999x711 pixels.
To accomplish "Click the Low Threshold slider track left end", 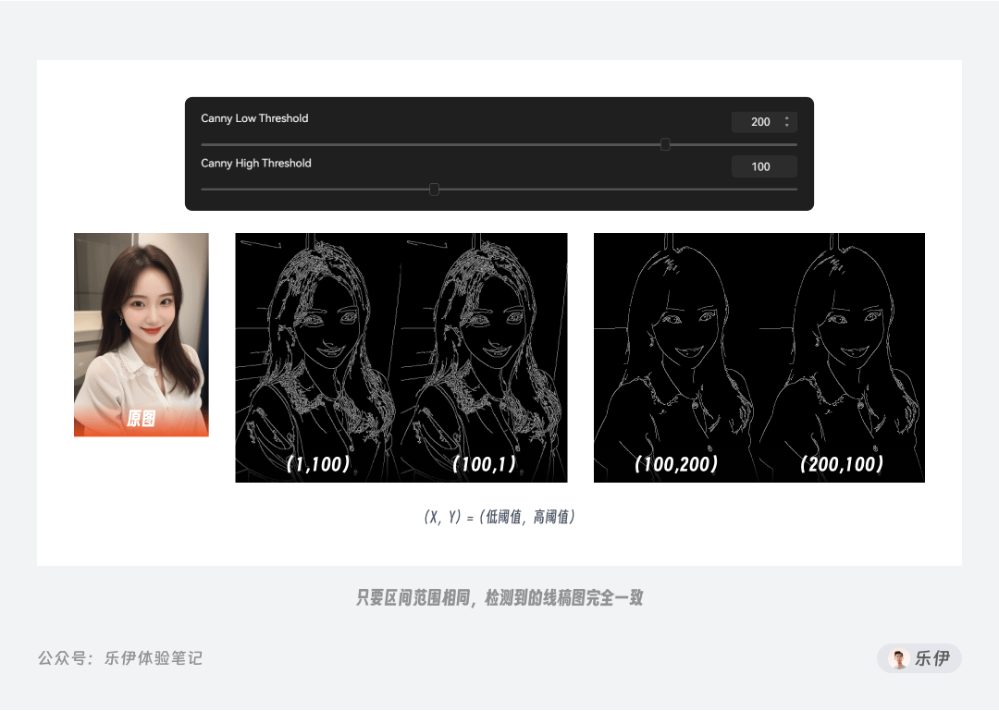I will pos(204,144).
